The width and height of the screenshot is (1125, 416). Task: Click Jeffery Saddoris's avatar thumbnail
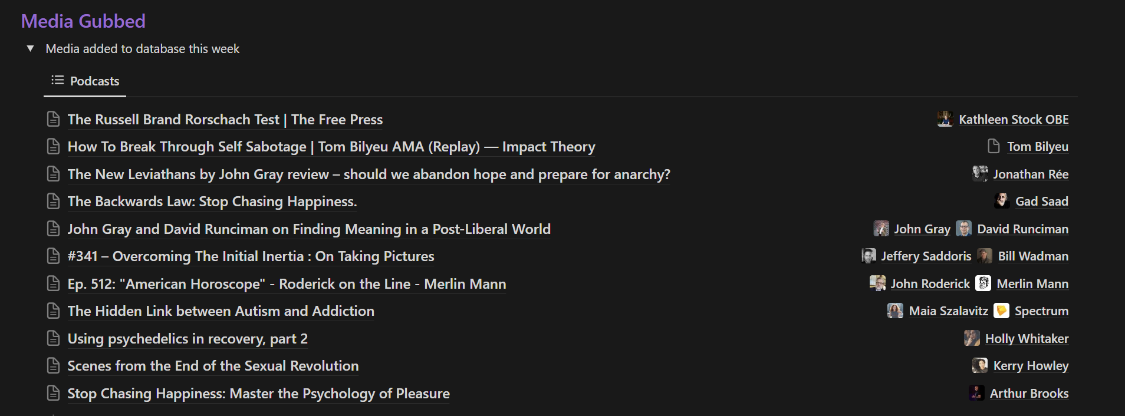click(x=869, y=256)
